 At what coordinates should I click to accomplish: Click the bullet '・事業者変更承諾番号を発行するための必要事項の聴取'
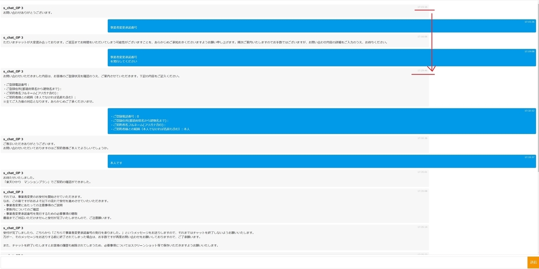(x=40, y=214)
